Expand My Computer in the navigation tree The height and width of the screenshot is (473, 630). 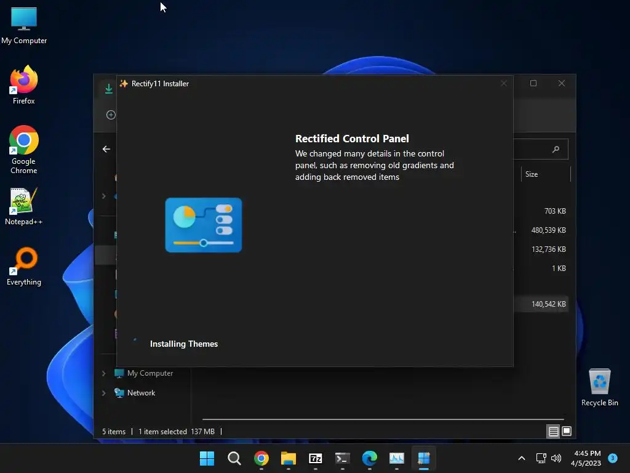pos(103,373)
